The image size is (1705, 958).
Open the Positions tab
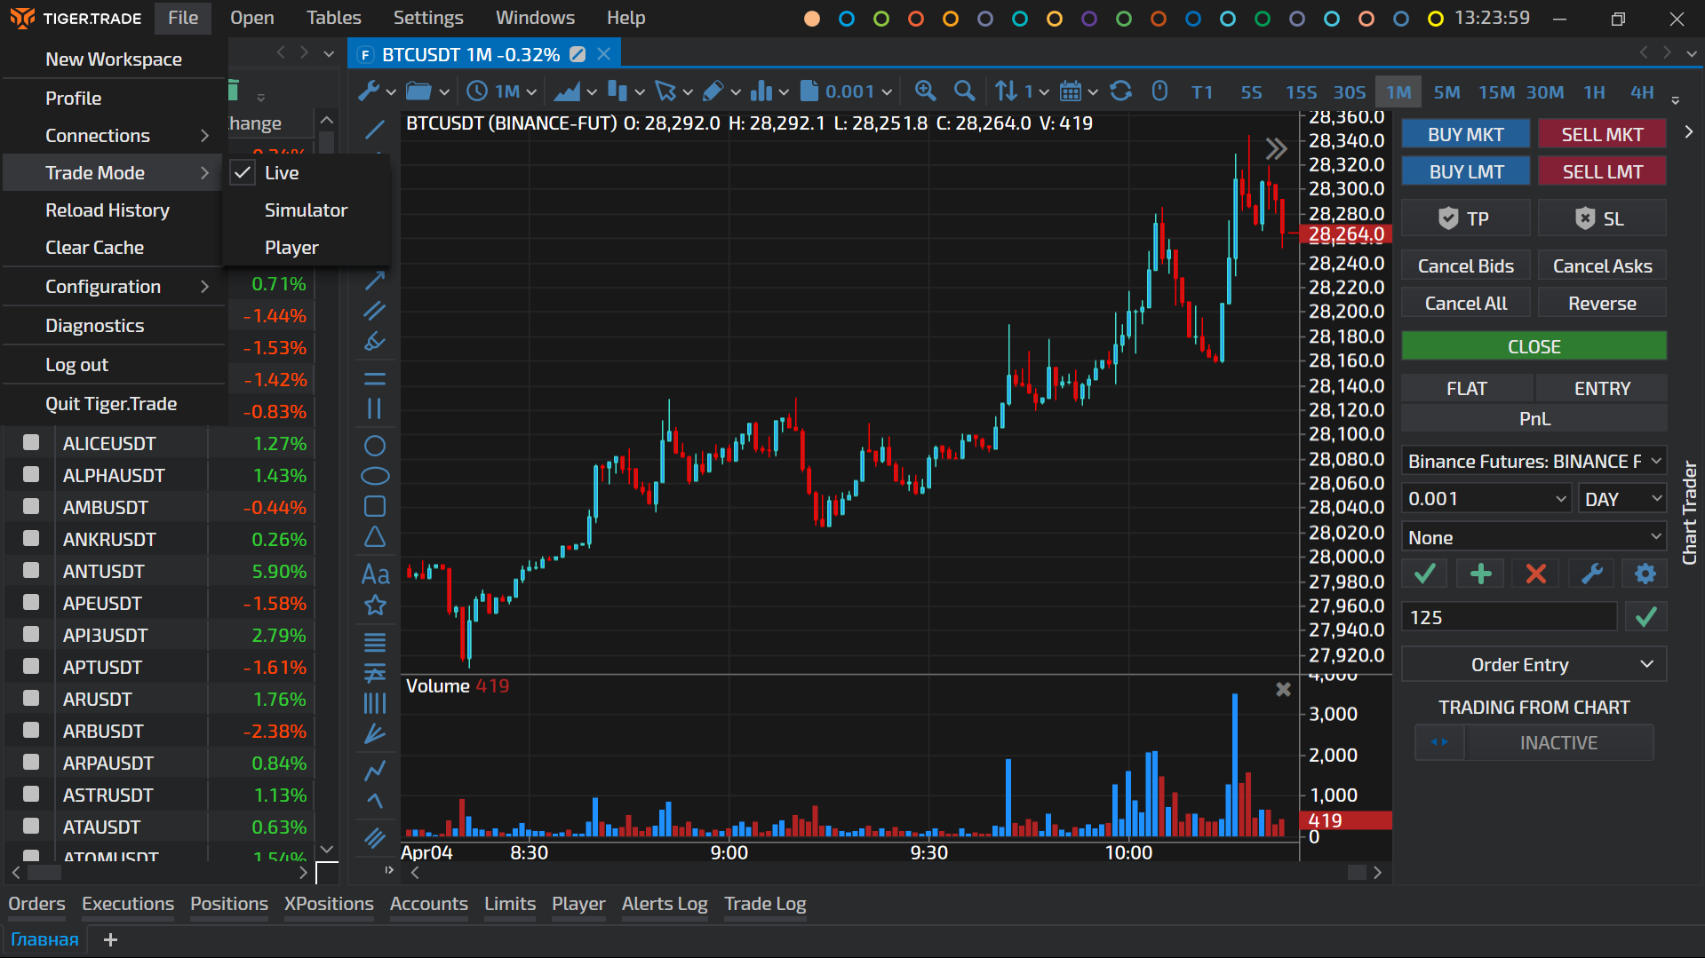[228, 904]
